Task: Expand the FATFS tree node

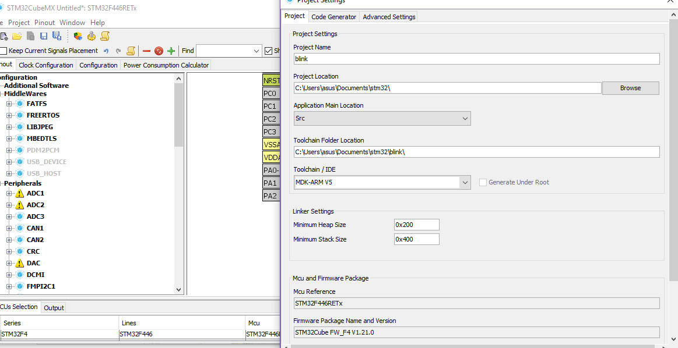Action: coord(9,104)
